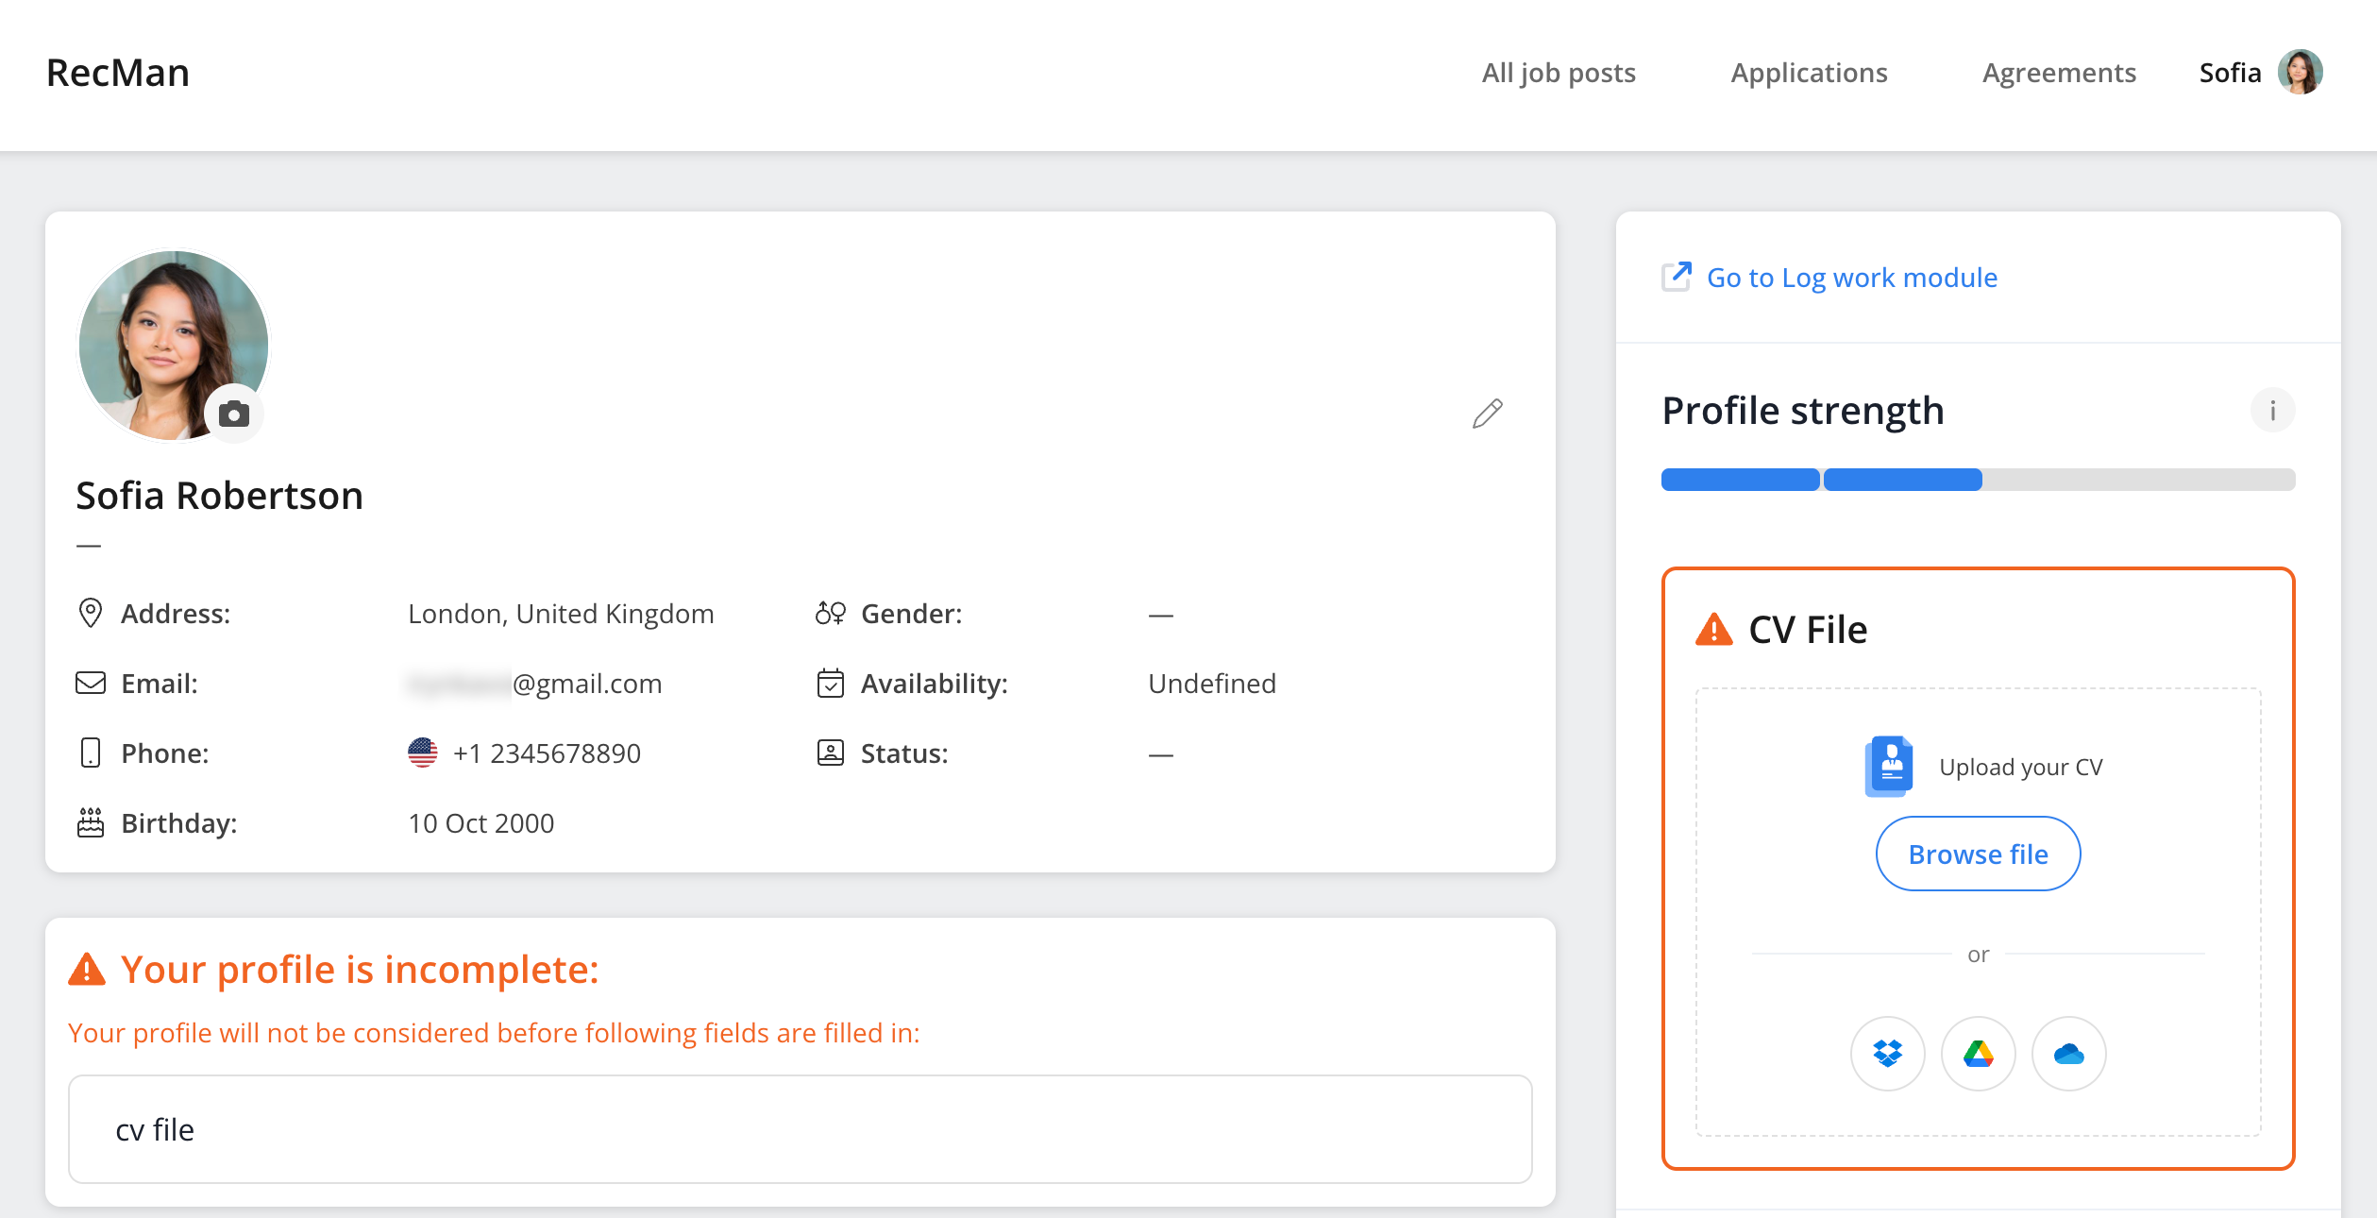Go to Applications page

1809,73
